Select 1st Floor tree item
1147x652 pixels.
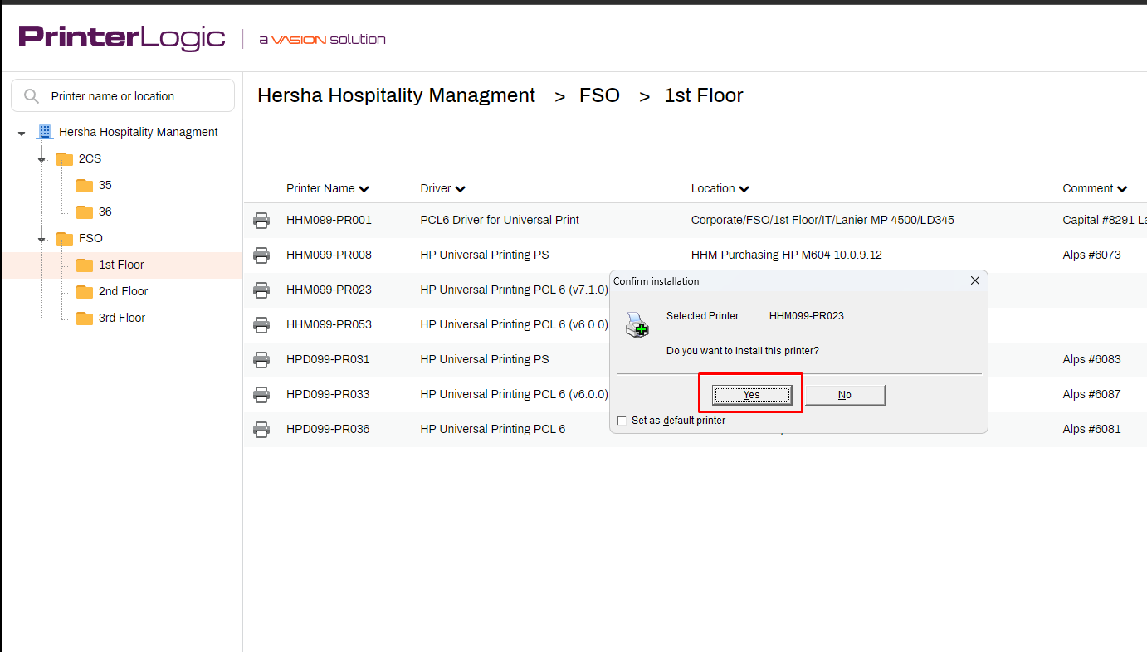121,265
